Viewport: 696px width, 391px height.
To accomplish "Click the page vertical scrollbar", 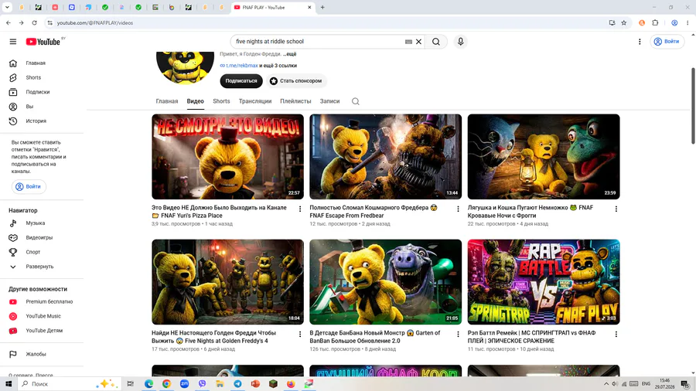I will pos(693,107).
